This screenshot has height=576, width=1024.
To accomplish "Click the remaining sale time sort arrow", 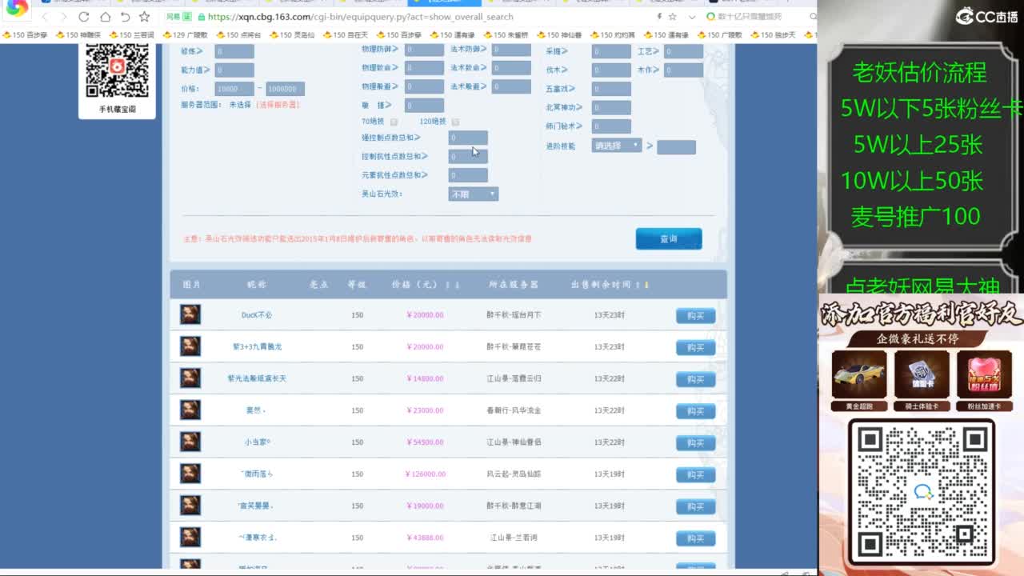I will pyautogui.click(x=646, y=285).
